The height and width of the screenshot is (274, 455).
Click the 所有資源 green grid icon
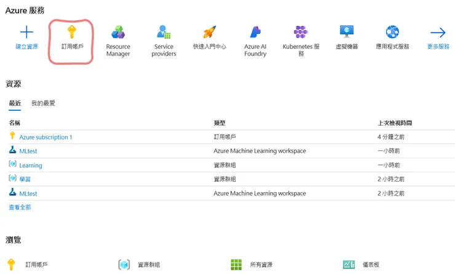click(236, 265)
